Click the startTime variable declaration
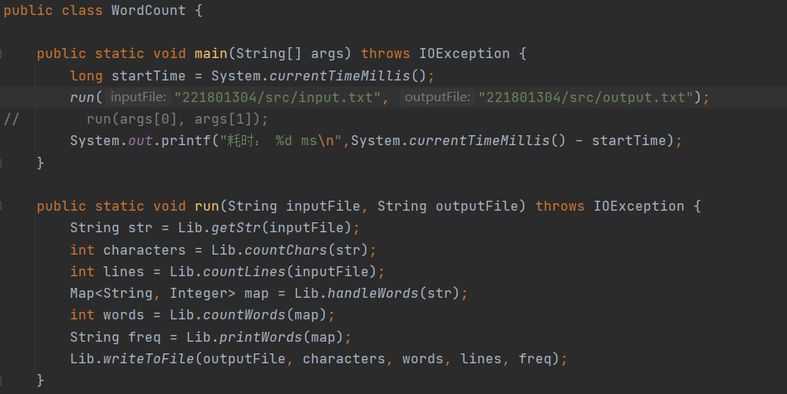This screenshot has width=787, height=394. (x=145, y=75)
